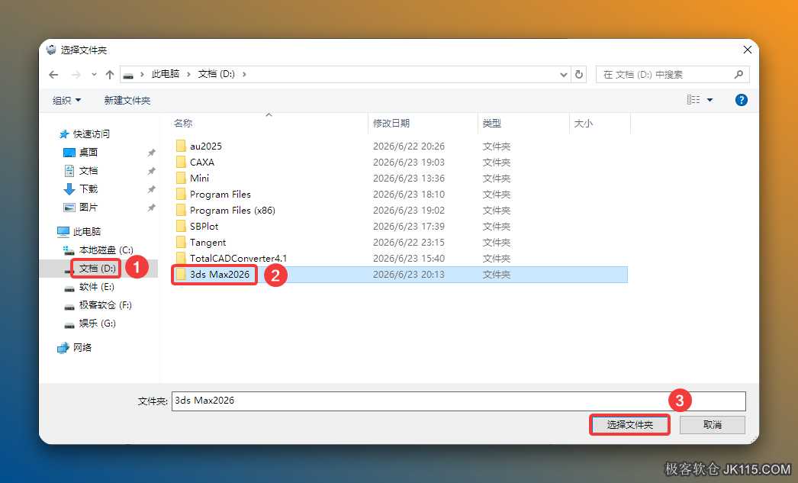Select the au2025 folder

click(x=206, y=146)
